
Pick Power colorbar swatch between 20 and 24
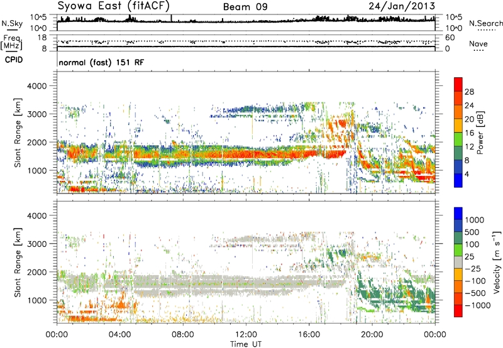458,112
